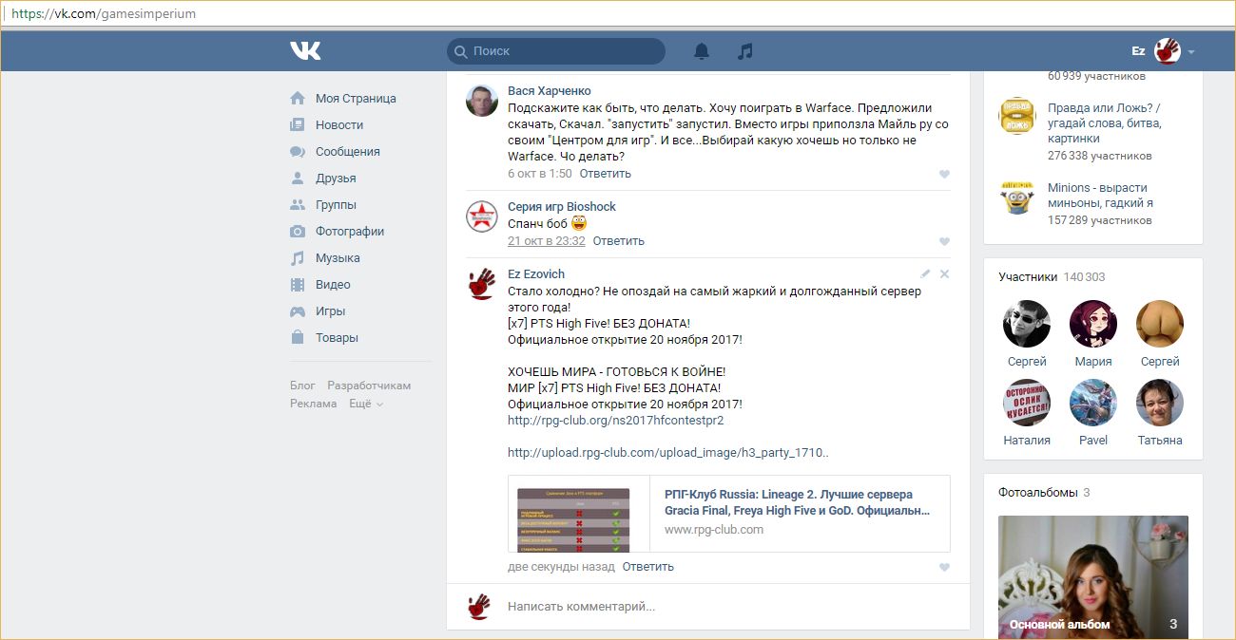Screen dimensions: 1236x640
Task: Open Серия игр Bioshock name link
Action: pos(562,207)
